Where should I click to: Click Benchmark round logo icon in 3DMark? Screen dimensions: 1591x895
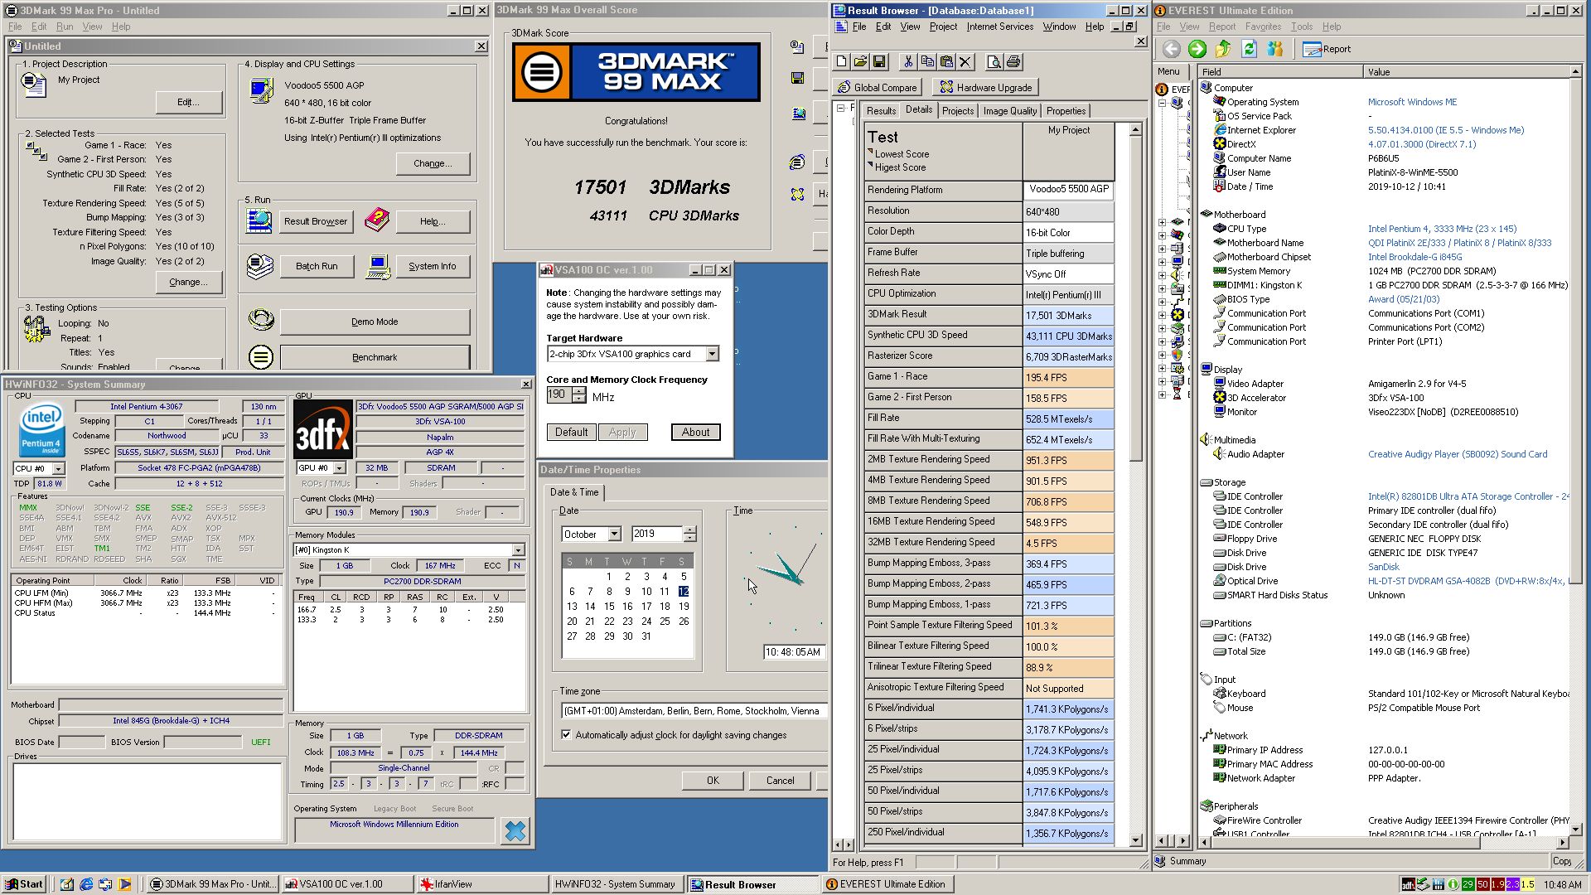click(x=260, y=357)
